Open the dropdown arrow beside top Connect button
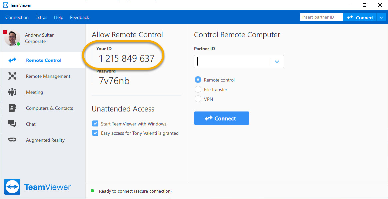The image size is (388, 199). 381,18
